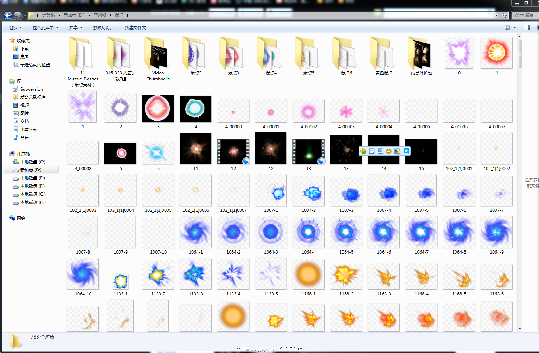Click the scroll down arrow of file list

520,329
